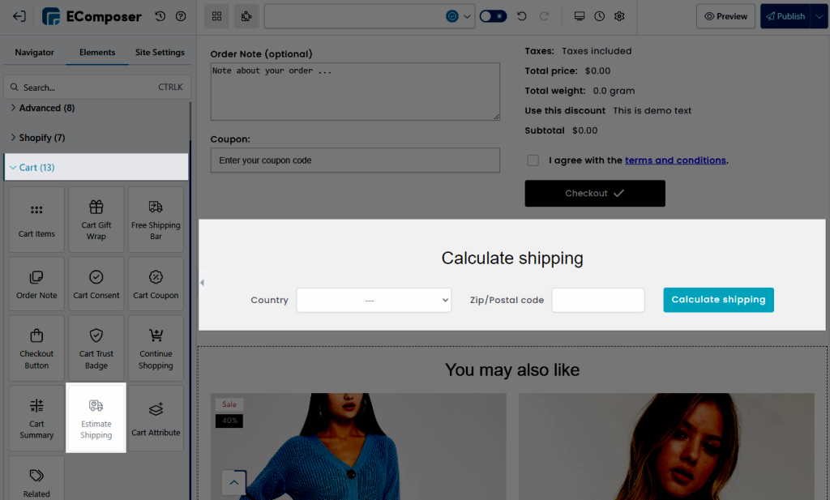Click the 'Taxes included' text
The width and height of the screenshot is (830, 500).
point(597,51)
